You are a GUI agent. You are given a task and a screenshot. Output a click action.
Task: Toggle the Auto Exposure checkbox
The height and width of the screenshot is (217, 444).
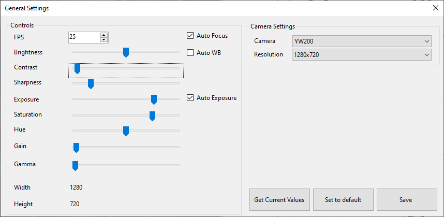pos(190,98)
